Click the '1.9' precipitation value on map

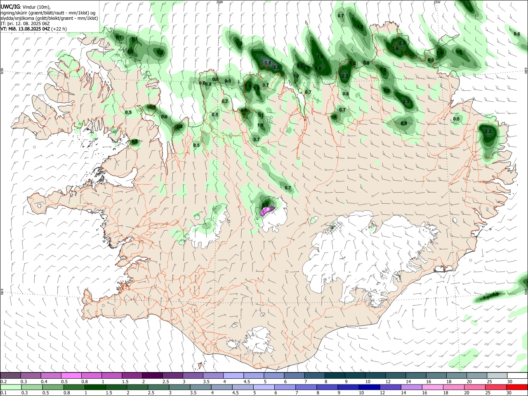coord(396,48)
